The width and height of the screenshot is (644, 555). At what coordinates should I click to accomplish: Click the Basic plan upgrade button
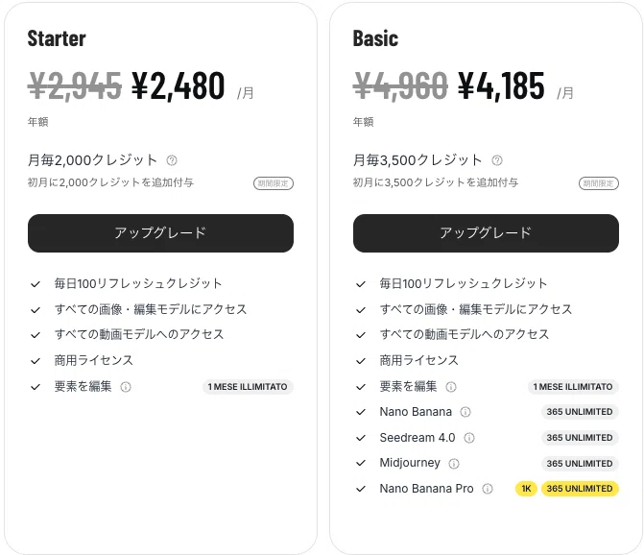(x=486, y=233)
